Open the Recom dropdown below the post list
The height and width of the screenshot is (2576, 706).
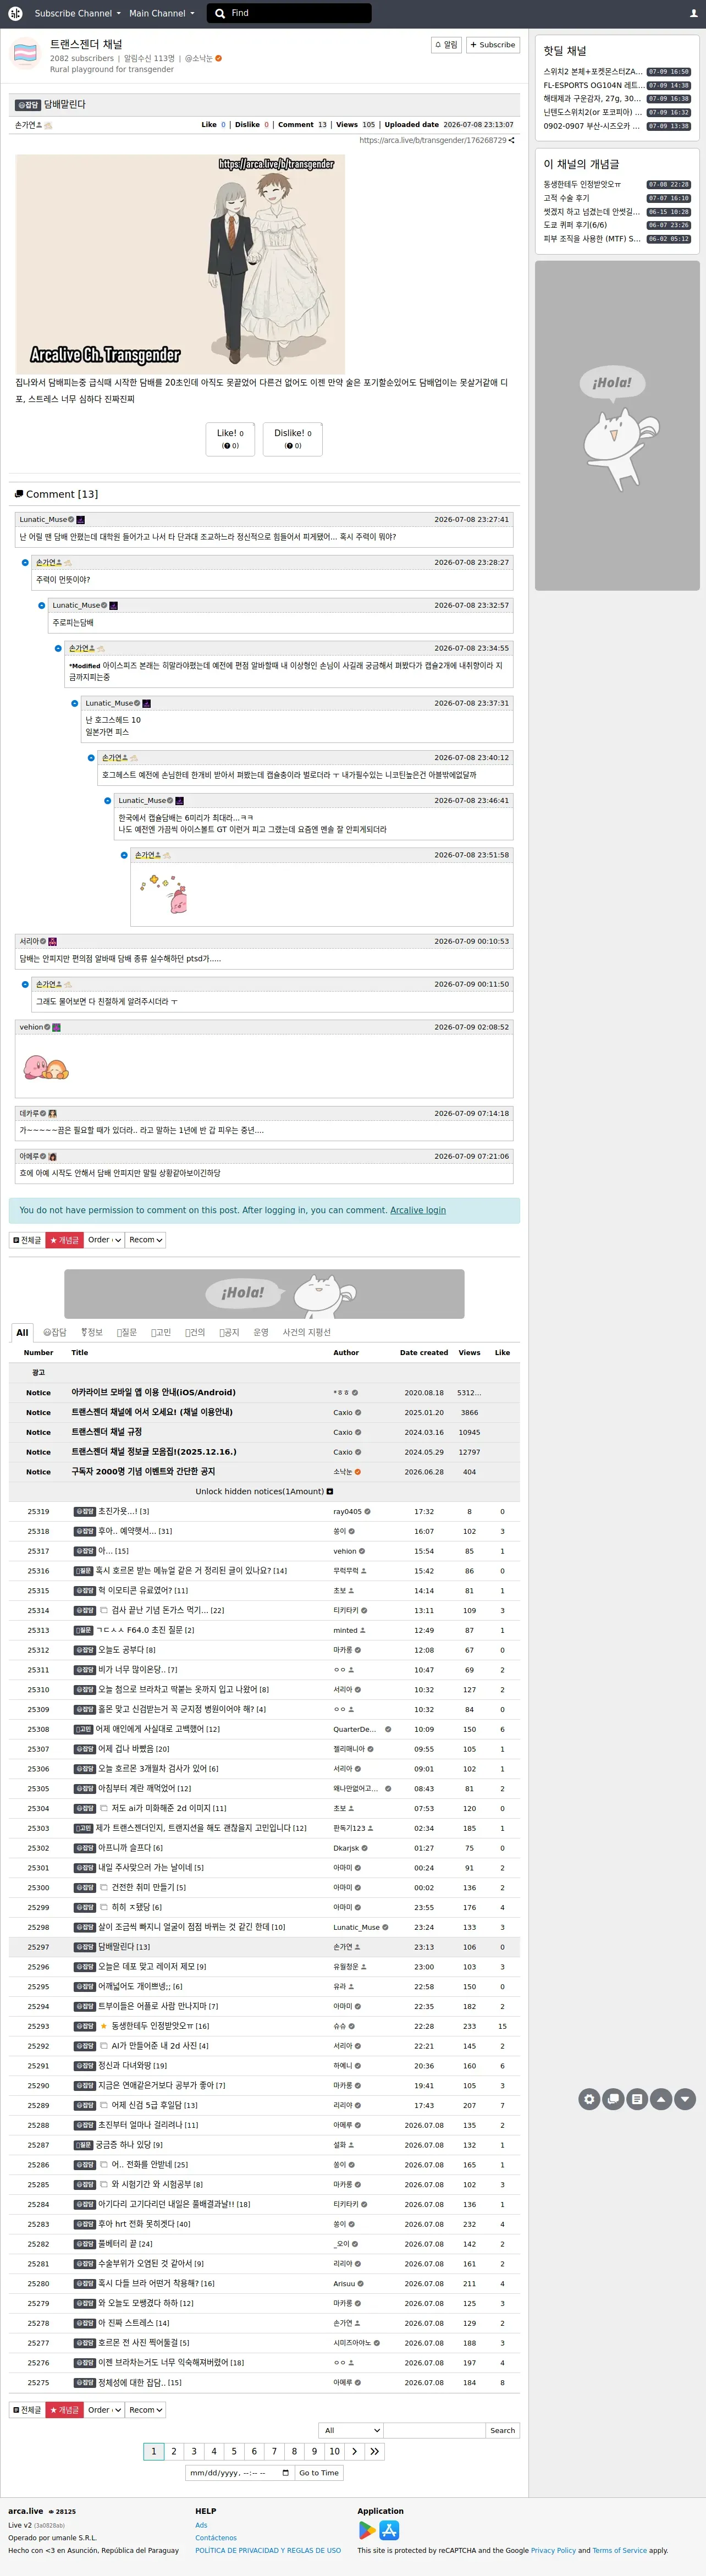[x=145, y=2410]
